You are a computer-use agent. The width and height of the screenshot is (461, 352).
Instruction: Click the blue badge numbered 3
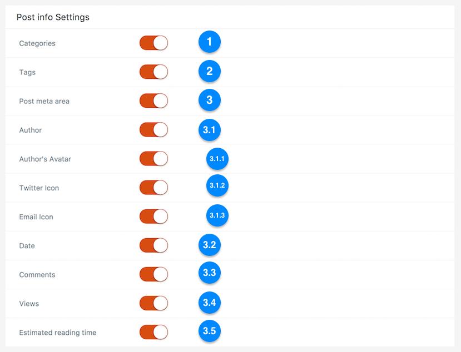[x=209, y=100]
